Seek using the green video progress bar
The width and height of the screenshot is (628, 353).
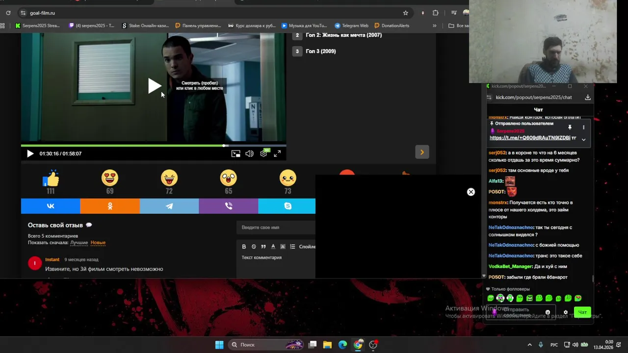click(154, 146)
